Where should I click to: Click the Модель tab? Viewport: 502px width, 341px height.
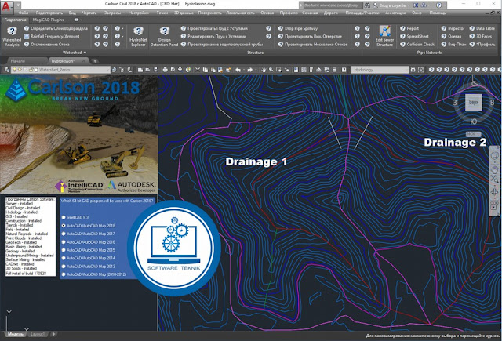pyautogui.click(x=15, y=334)
